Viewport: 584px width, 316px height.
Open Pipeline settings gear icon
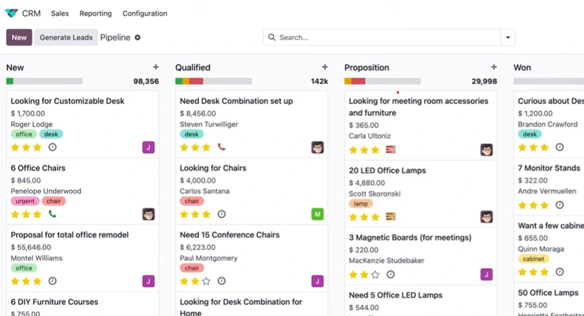(x=137, y=37)
